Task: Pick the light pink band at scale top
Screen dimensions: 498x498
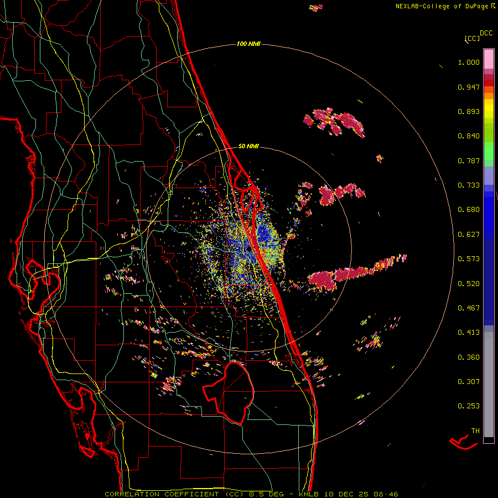Action: click(x=489, y=59)
